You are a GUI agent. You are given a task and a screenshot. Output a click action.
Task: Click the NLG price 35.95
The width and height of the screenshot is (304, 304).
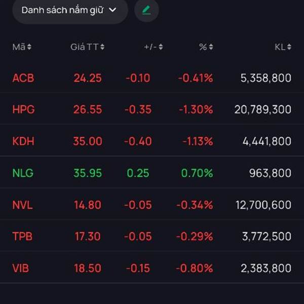(x=88, y=173)
